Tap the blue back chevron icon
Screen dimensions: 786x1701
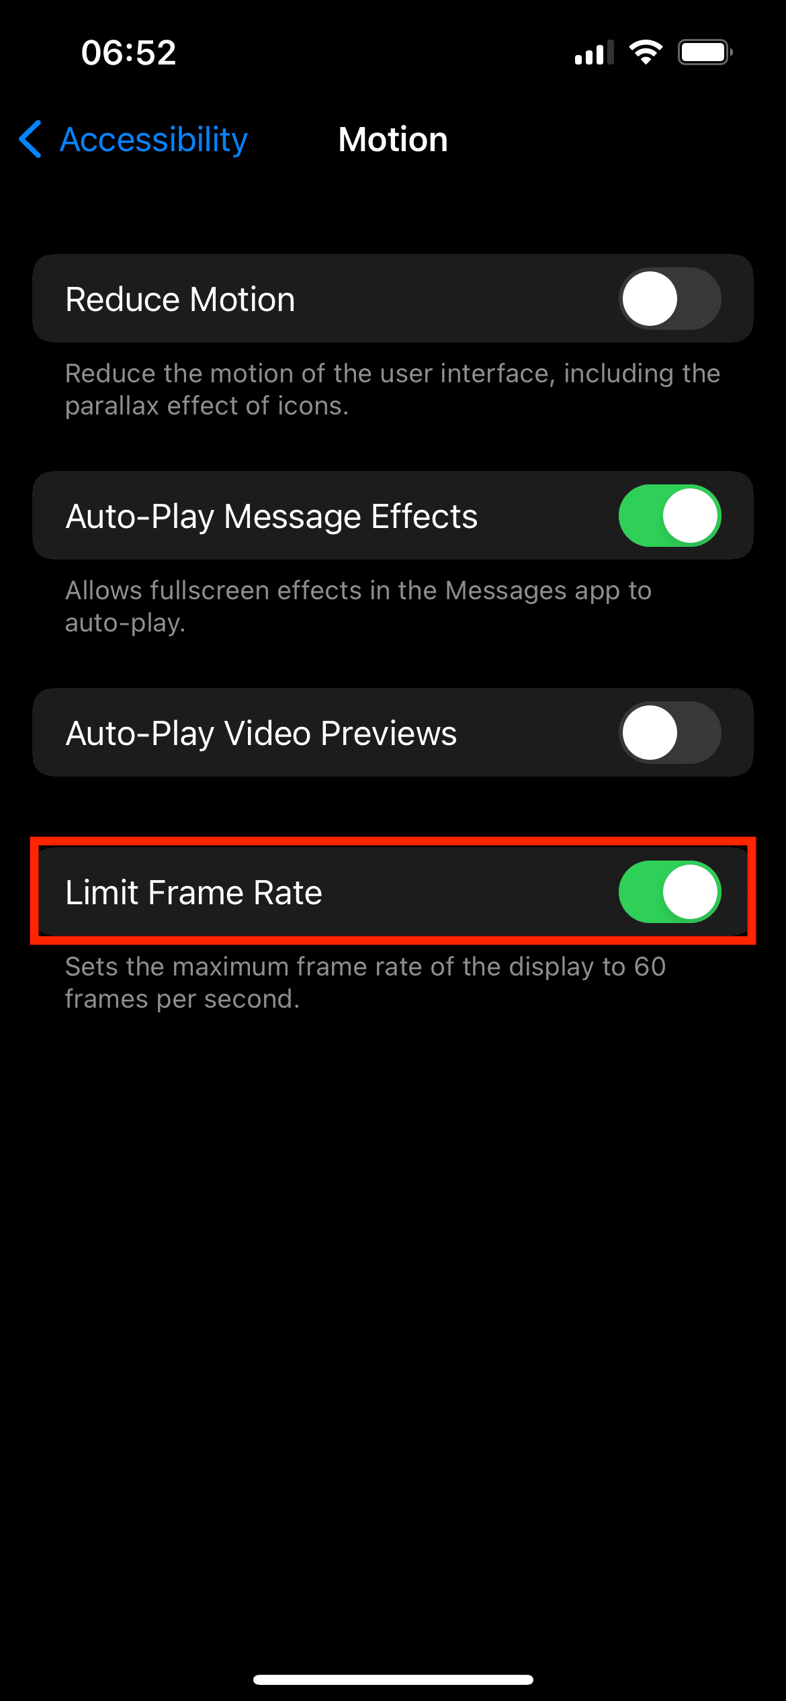tap(31, 139)
